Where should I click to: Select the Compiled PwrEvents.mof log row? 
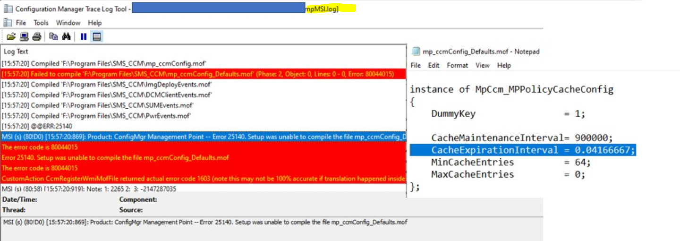[x=203, y=115]
